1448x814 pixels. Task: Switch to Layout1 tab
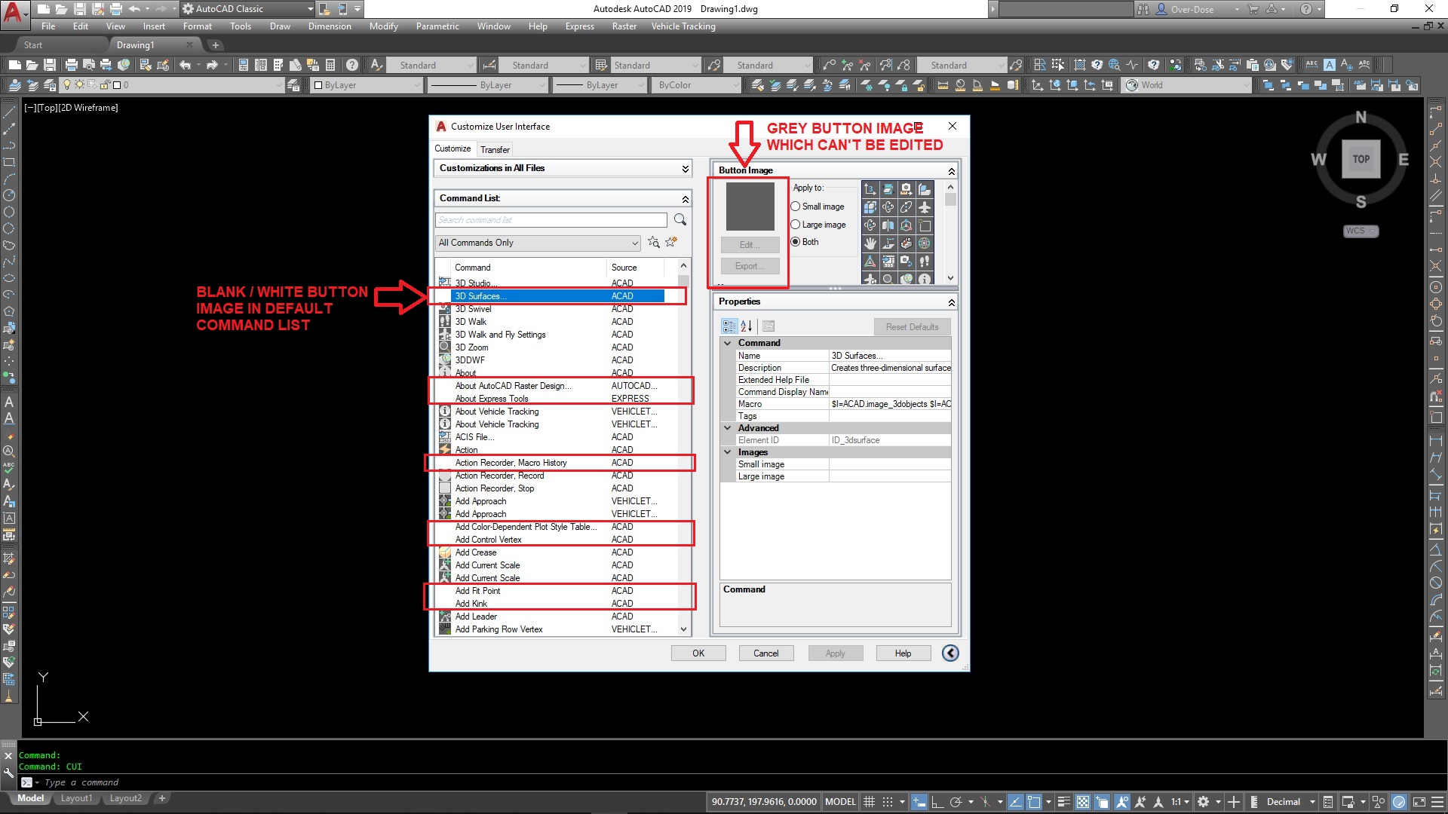pyautogui.click(x=76, y=798)
